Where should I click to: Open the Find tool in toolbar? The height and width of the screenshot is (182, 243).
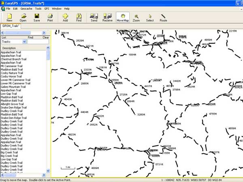click(x=79, y=17)
